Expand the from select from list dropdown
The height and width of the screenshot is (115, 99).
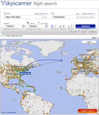41,14
